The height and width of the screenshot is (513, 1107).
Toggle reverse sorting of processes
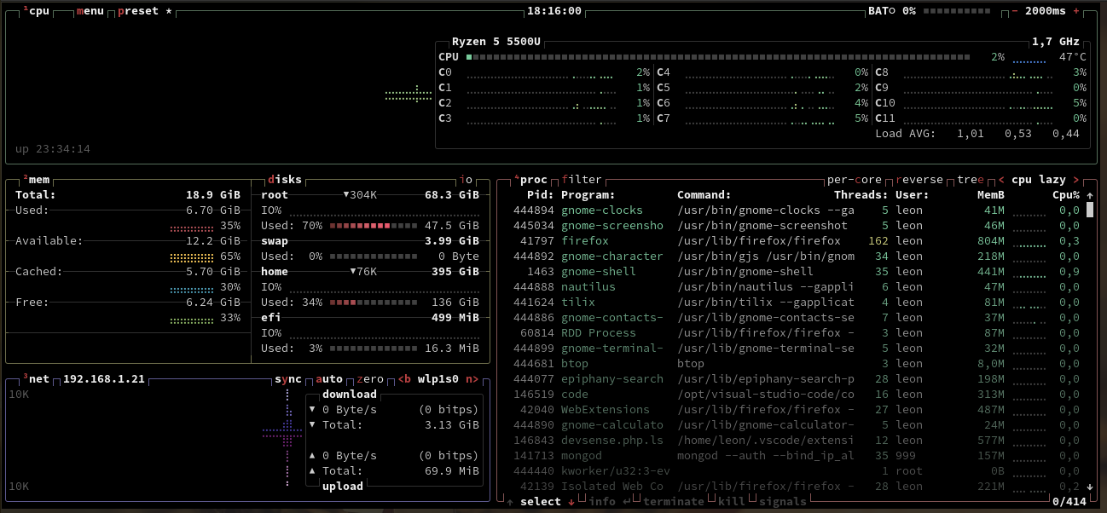(x=919, y=180)
